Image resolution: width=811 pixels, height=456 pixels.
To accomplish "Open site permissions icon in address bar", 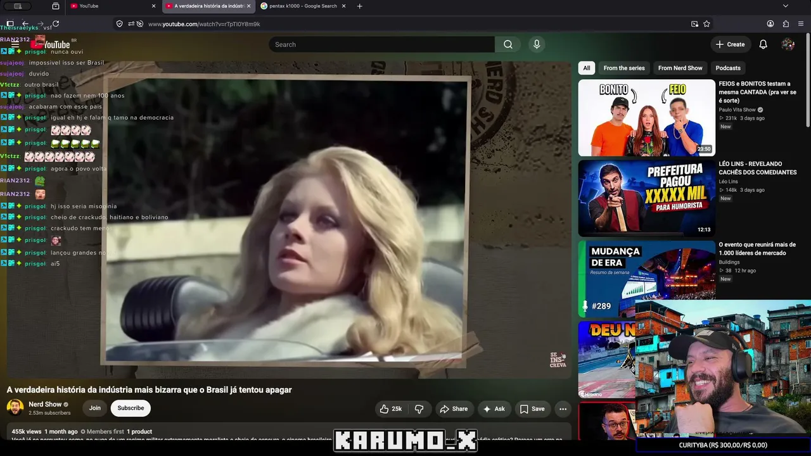I will (132, 24).
